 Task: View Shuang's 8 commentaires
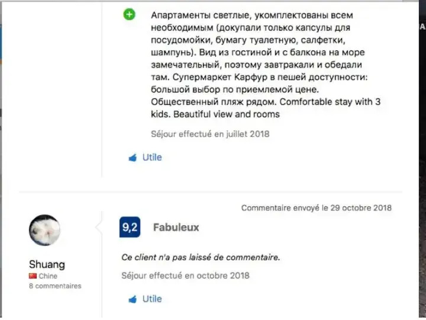pyautogui.click(x=55, y=286)
